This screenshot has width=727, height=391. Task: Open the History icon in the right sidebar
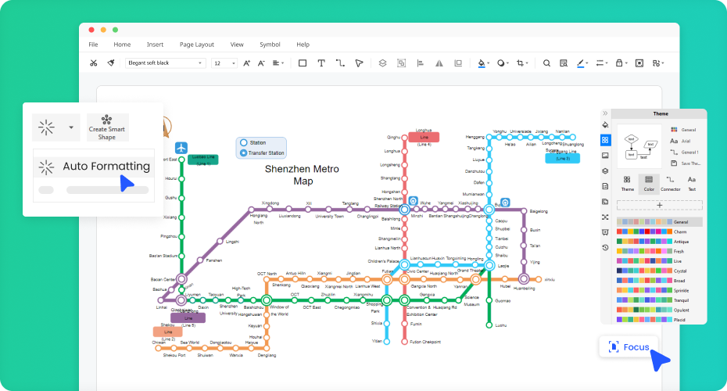point(605,247)
